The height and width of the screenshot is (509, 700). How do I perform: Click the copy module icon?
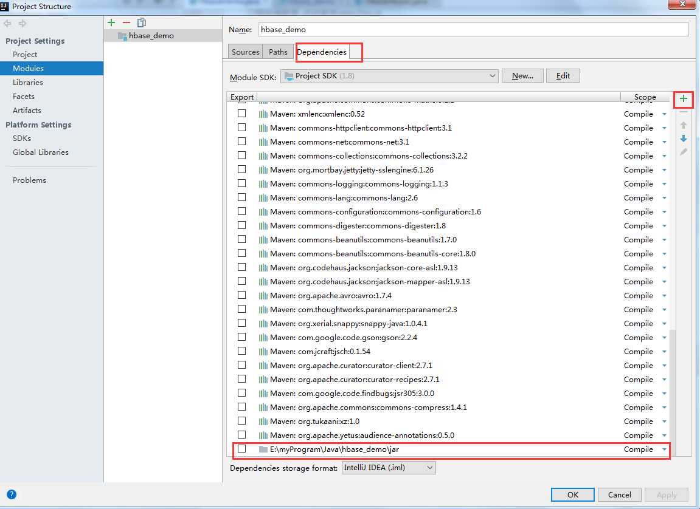(142, 22)
